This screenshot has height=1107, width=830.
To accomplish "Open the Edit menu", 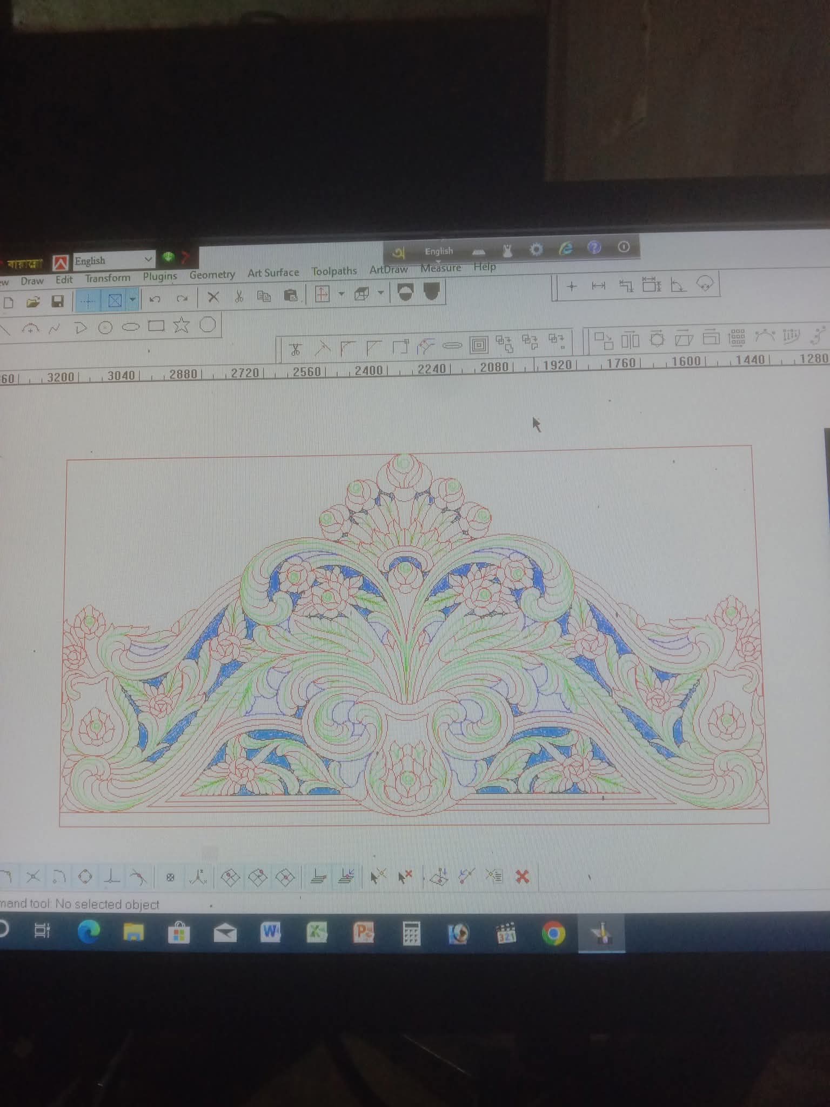I will (x=64, y=279).
